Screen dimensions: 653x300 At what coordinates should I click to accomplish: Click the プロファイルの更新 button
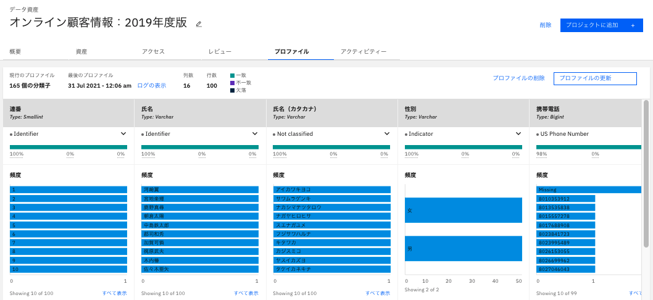coord(595,78)
